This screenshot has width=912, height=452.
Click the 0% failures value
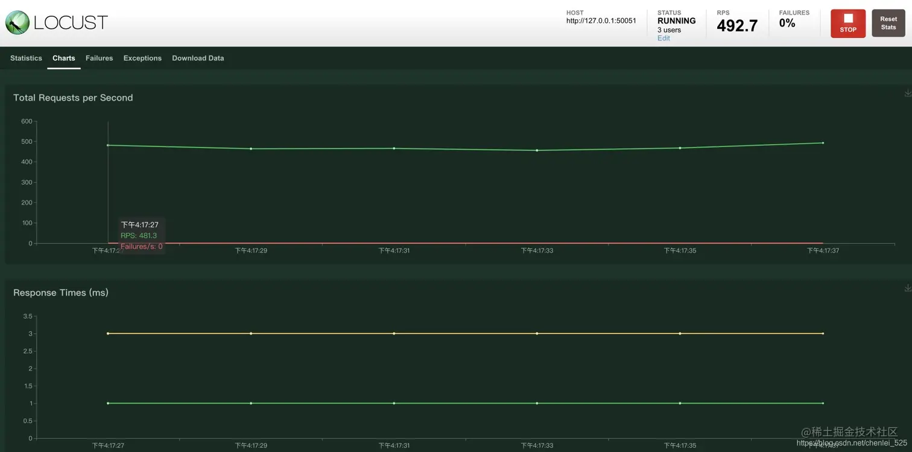(x=787, y=24)
